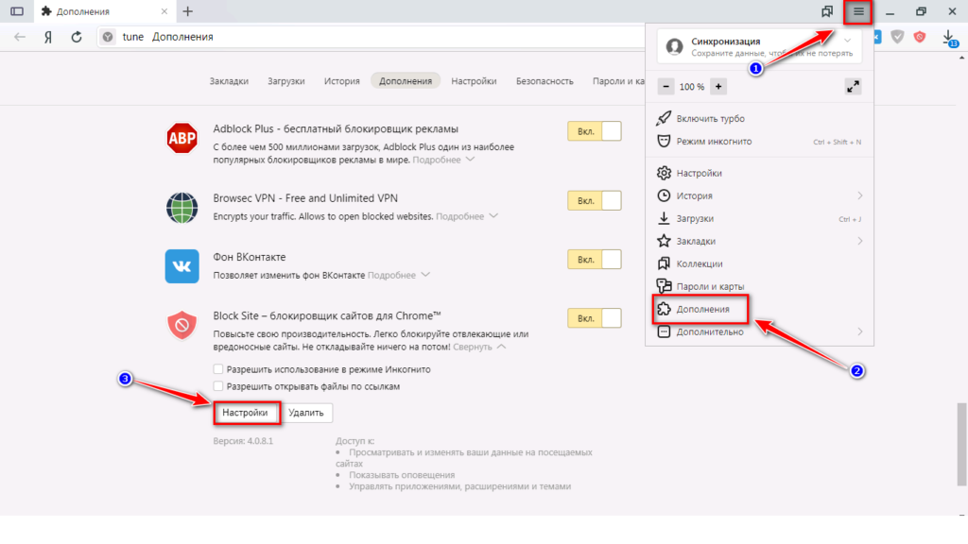Switch to the page Загрузки tab
This screenshot has height=544, width=968.
(286, 81)
